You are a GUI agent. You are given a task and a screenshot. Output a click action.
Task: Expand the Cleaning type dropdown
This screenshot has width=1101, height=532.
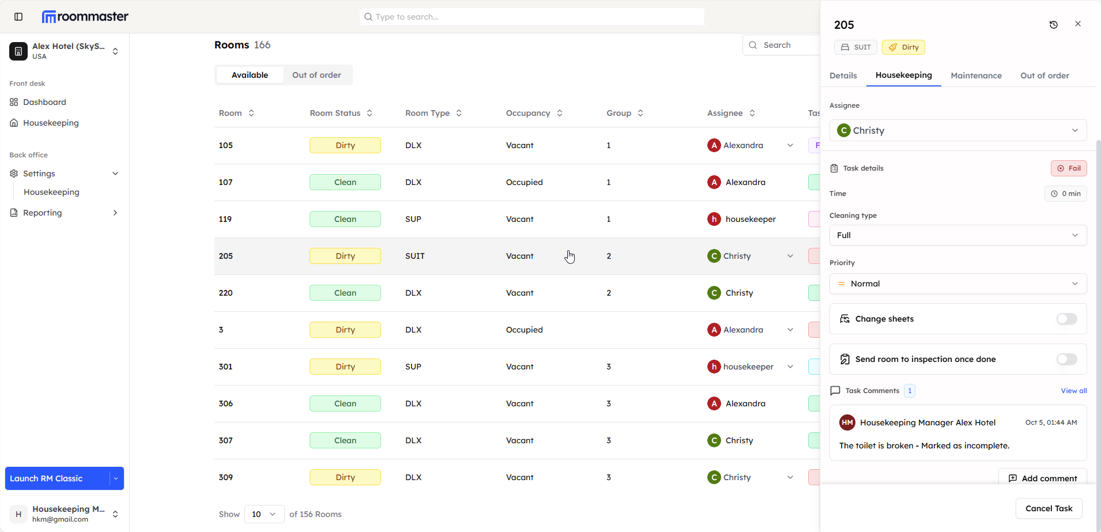[957, 235]
